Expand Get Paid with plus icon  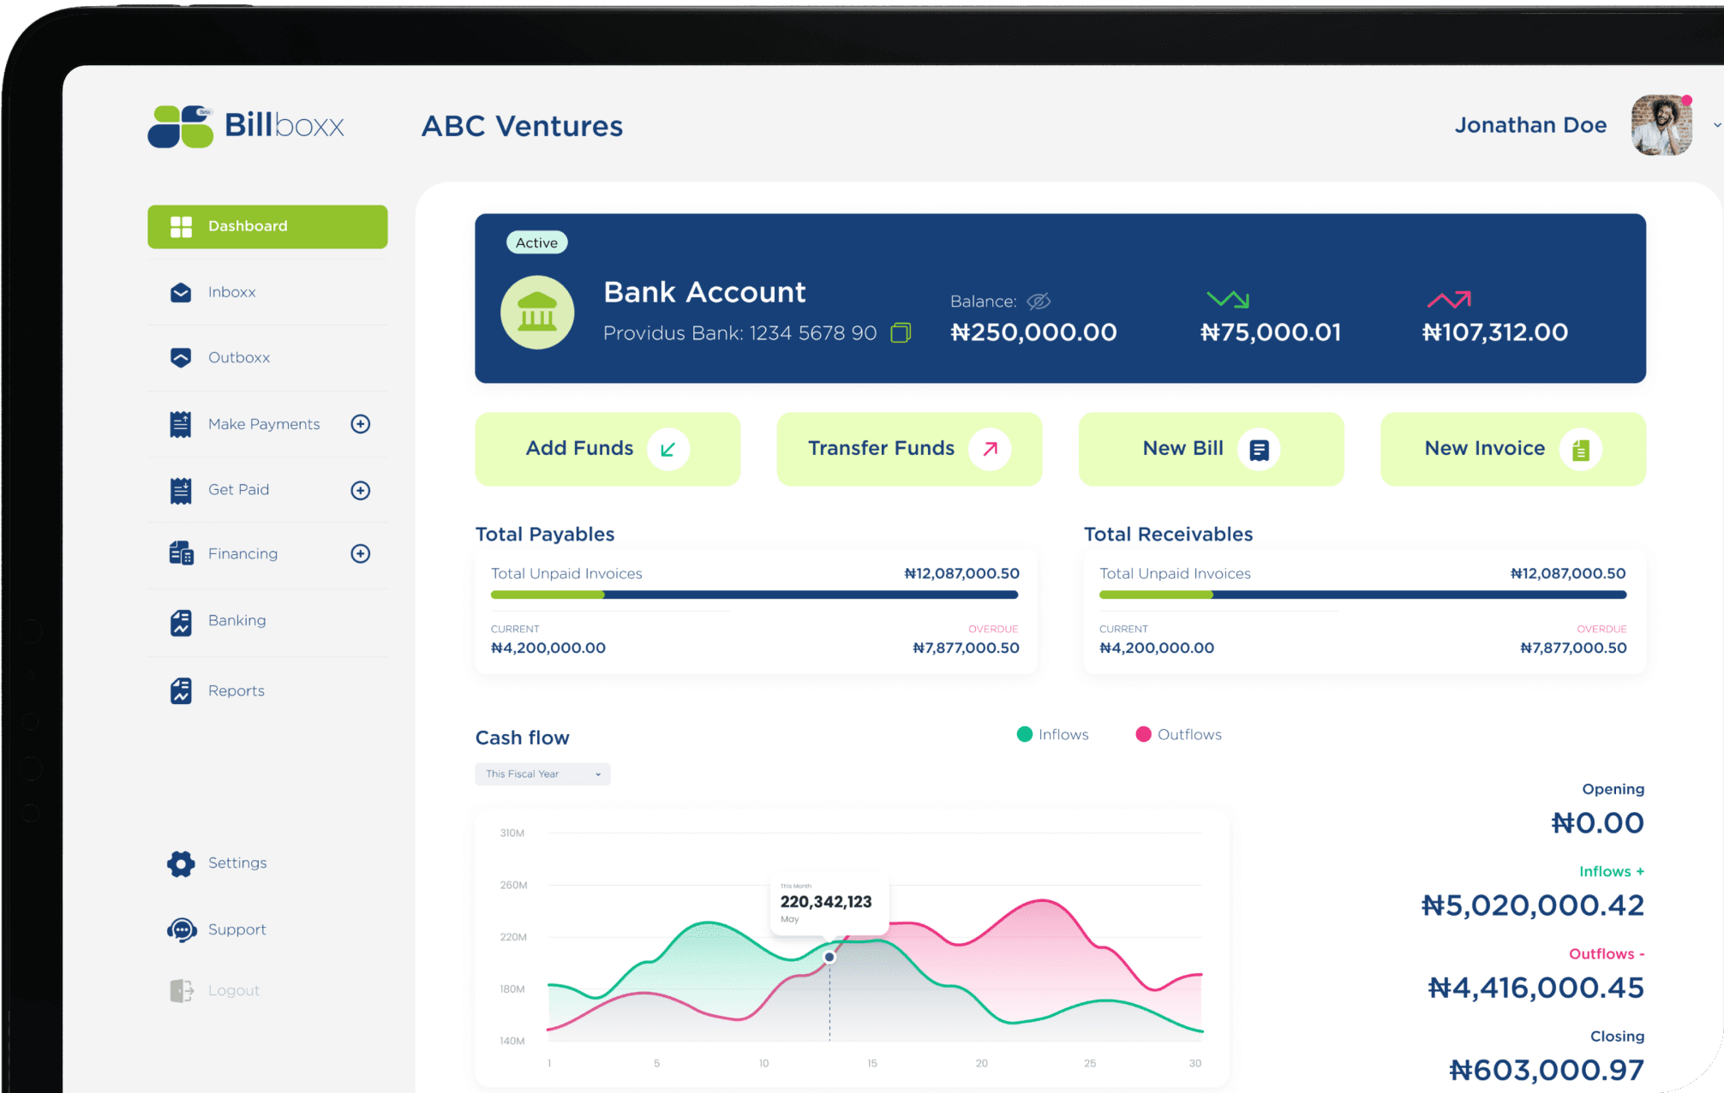pos(361,490)
